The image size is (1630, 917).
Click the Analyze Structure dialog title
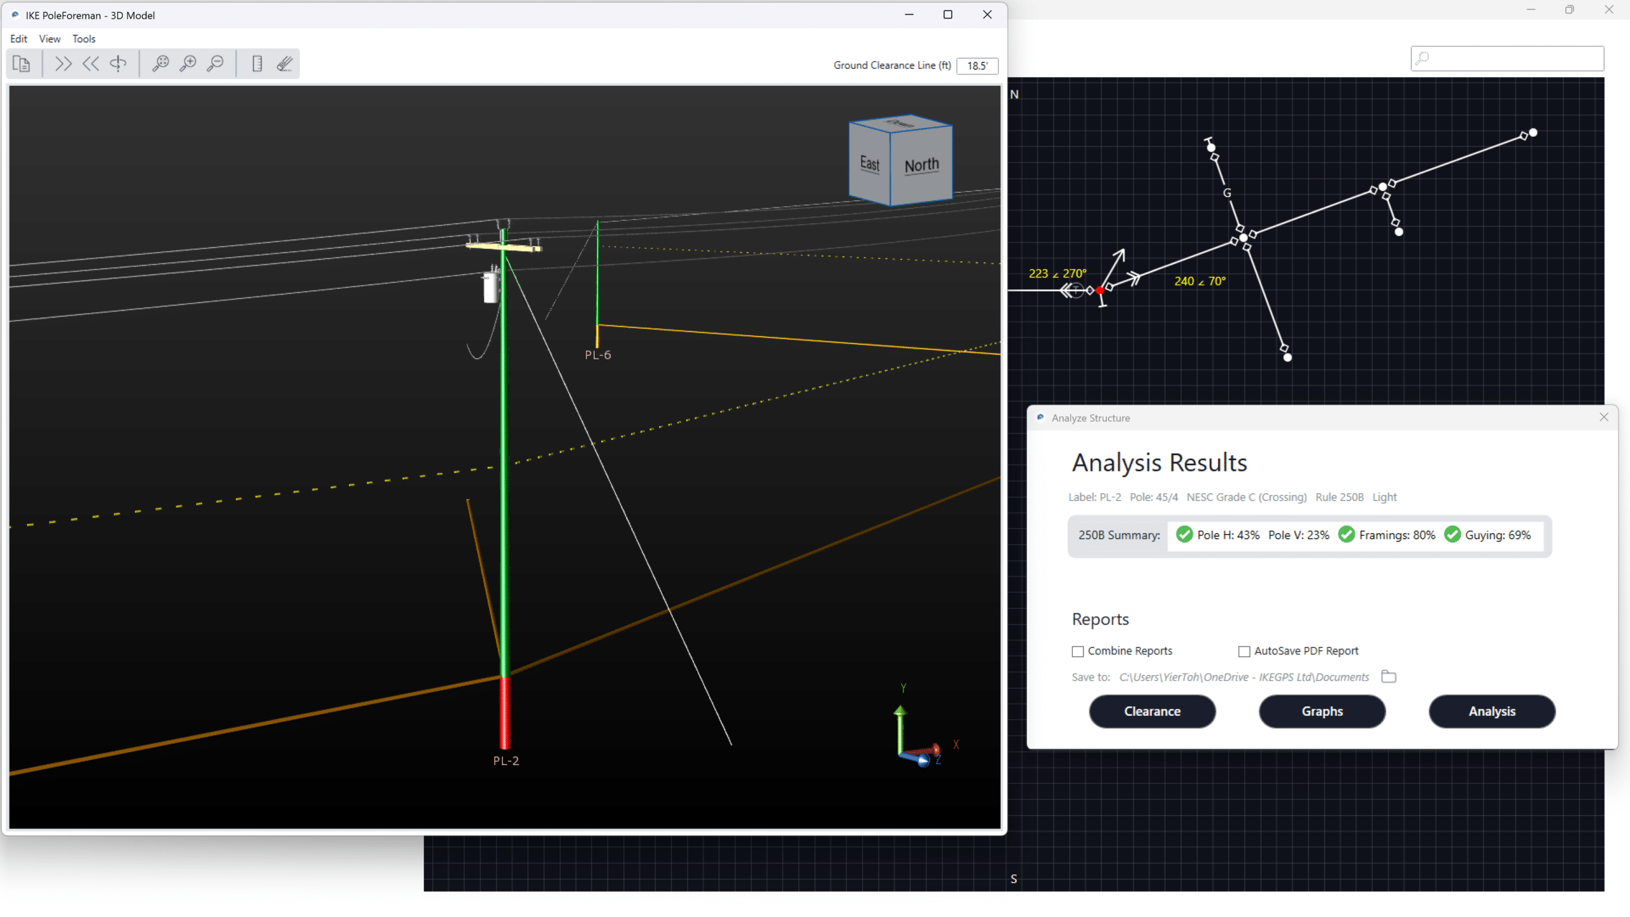click(1091, 418)
